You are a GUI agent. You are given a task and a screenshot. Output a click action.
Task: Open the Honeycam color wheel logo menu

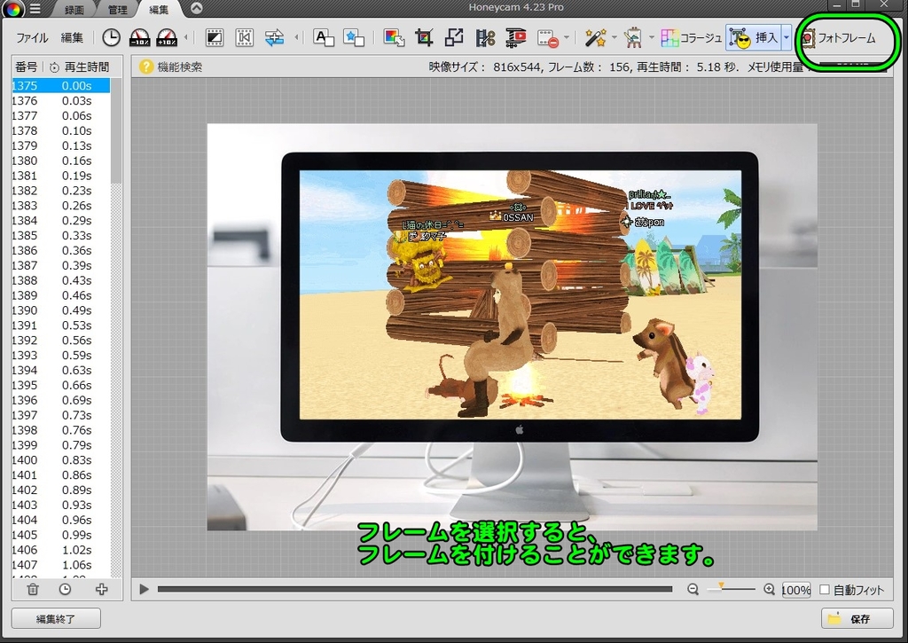(12, 8)
